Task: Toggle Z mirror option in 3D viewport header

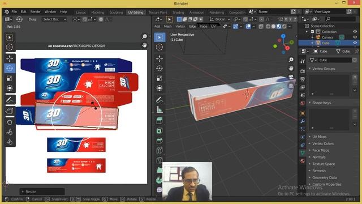Action: [295, 19]
